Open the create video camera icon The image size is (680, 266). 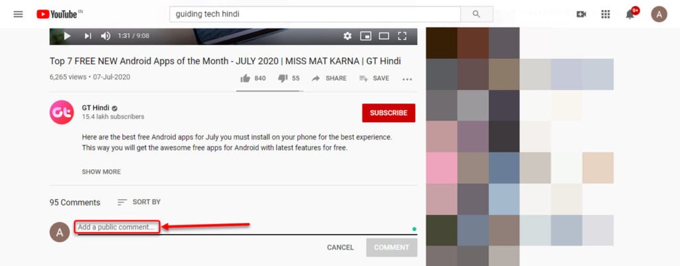tap(581, 15)
